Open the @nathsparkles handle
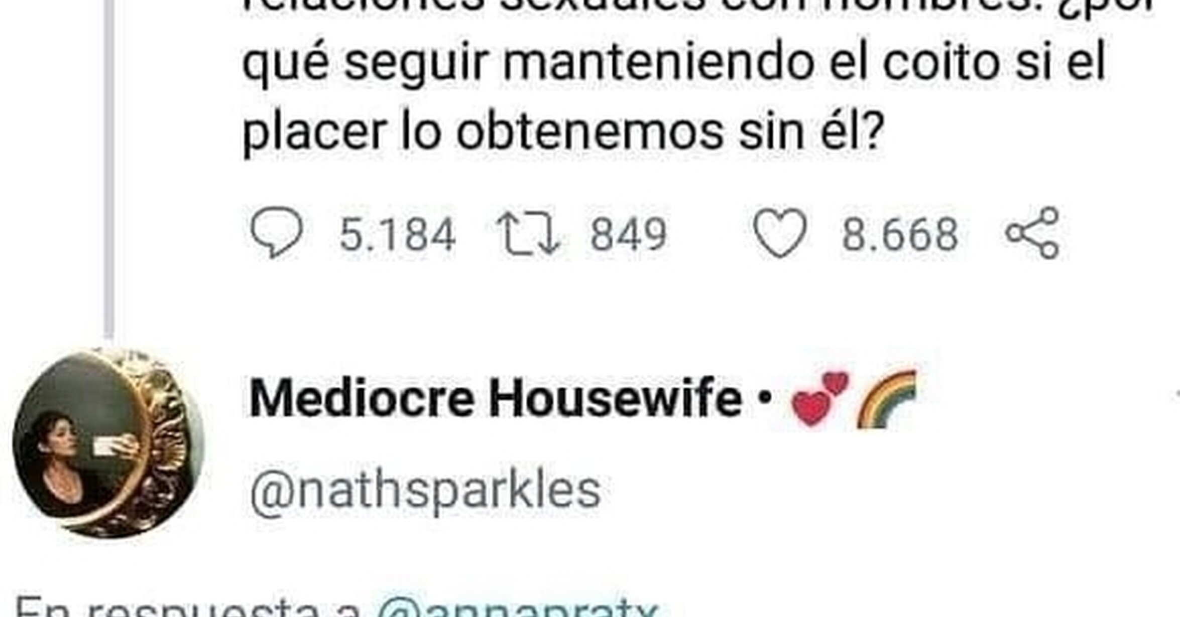Viewport: 1180px width, 617px height. [425, 491]
